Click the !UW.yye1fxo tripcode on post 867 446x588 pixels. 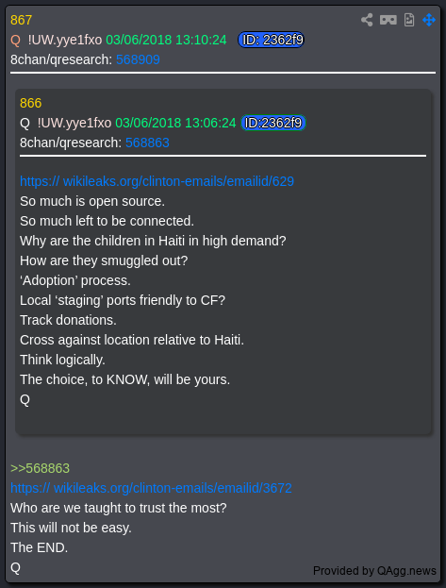65,40
